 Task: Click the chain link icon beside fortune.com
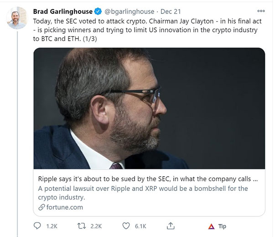tap(42, 208)
